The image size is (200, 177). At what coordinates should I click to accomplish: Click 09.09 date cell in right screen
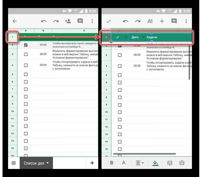point(137,66)
